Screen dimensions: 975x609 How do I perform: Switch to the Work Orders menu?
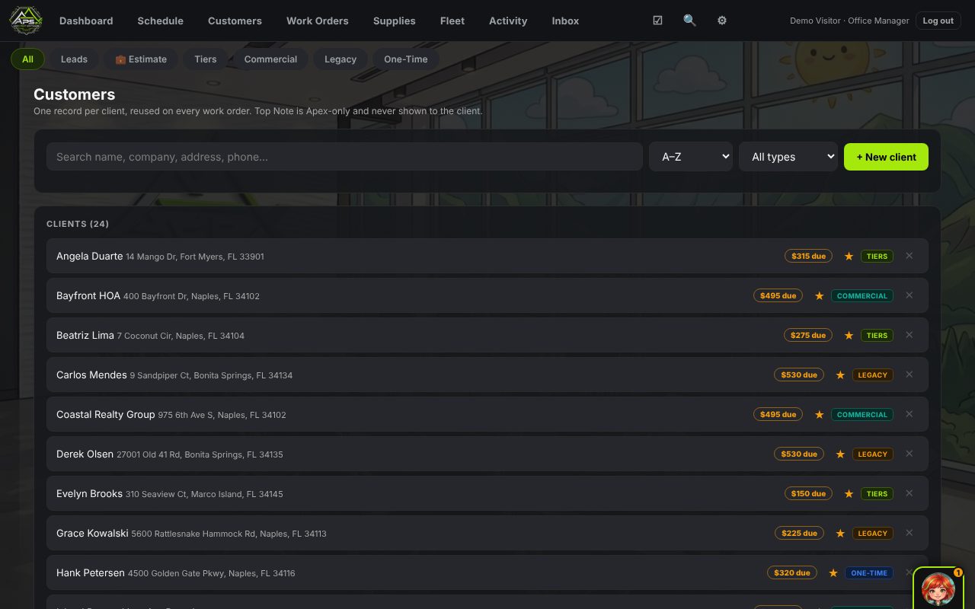[x=317, y=21]
